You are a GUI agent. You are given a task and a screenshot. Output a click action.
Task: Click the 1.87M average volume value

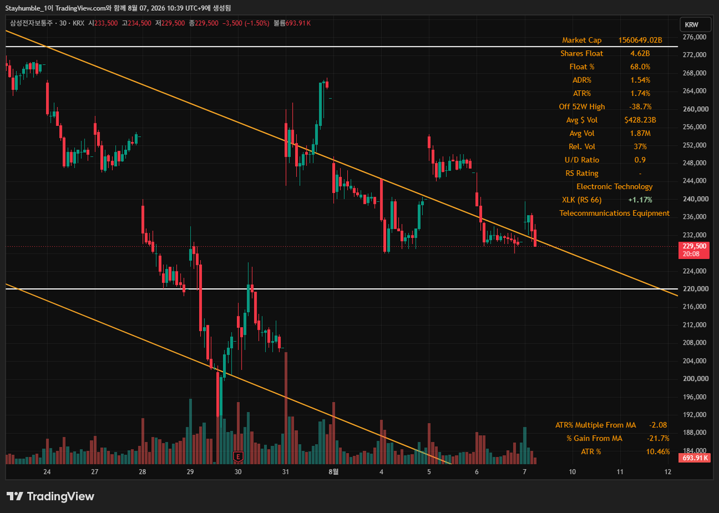640,133
